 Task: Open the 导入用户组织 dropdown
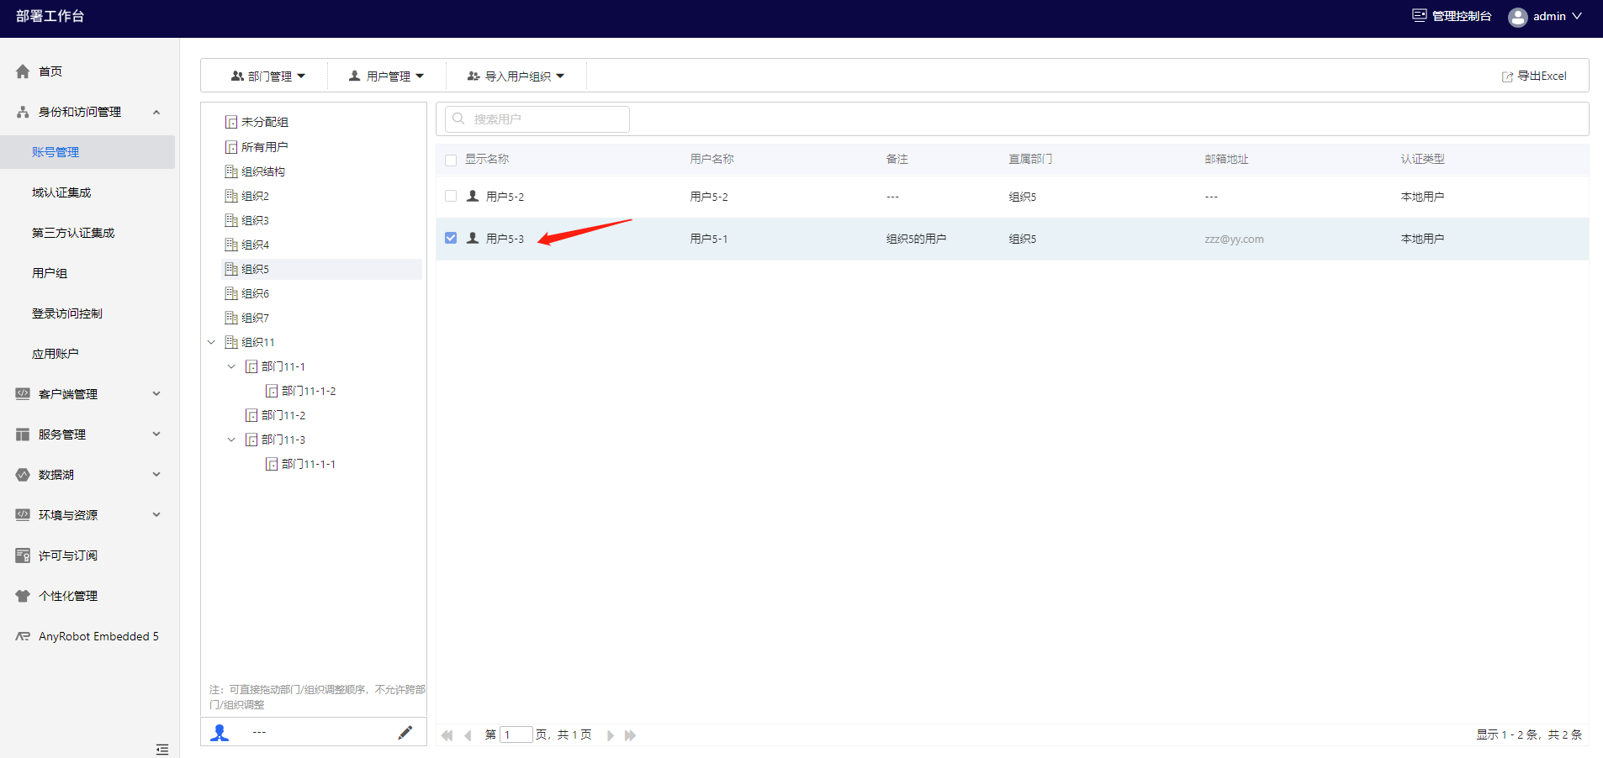(516, 76)
